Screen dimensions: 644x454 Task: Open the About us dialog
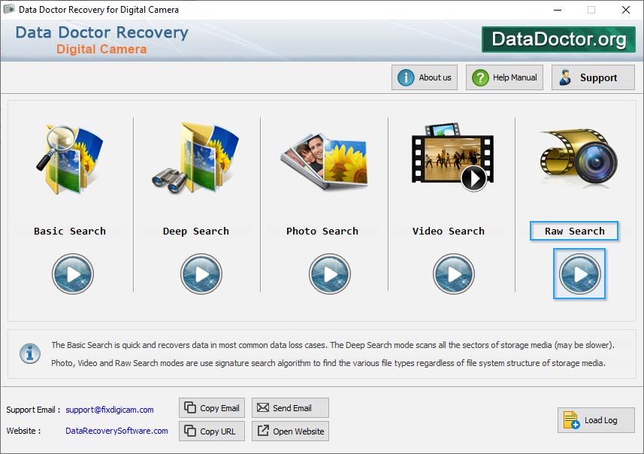425,77
